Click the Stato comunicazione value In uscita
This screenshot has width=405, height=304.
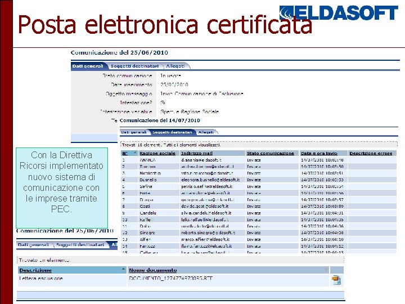pyautogui.click(x=170, y=76)
